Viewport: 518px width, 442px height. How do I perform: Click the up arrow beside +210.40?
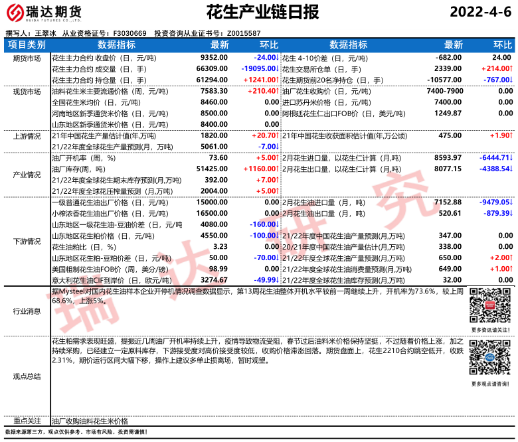click(x=277, y=91)
